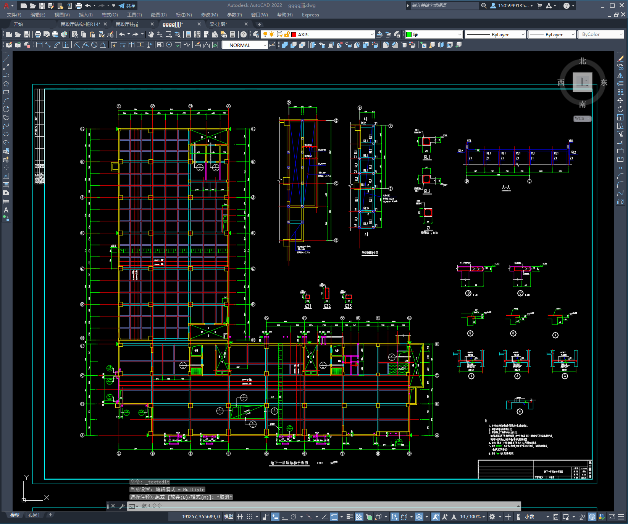Screen dimensions: 628x524
Task: Click the Autodesk App Store cart icon
Action: [539, 6]
